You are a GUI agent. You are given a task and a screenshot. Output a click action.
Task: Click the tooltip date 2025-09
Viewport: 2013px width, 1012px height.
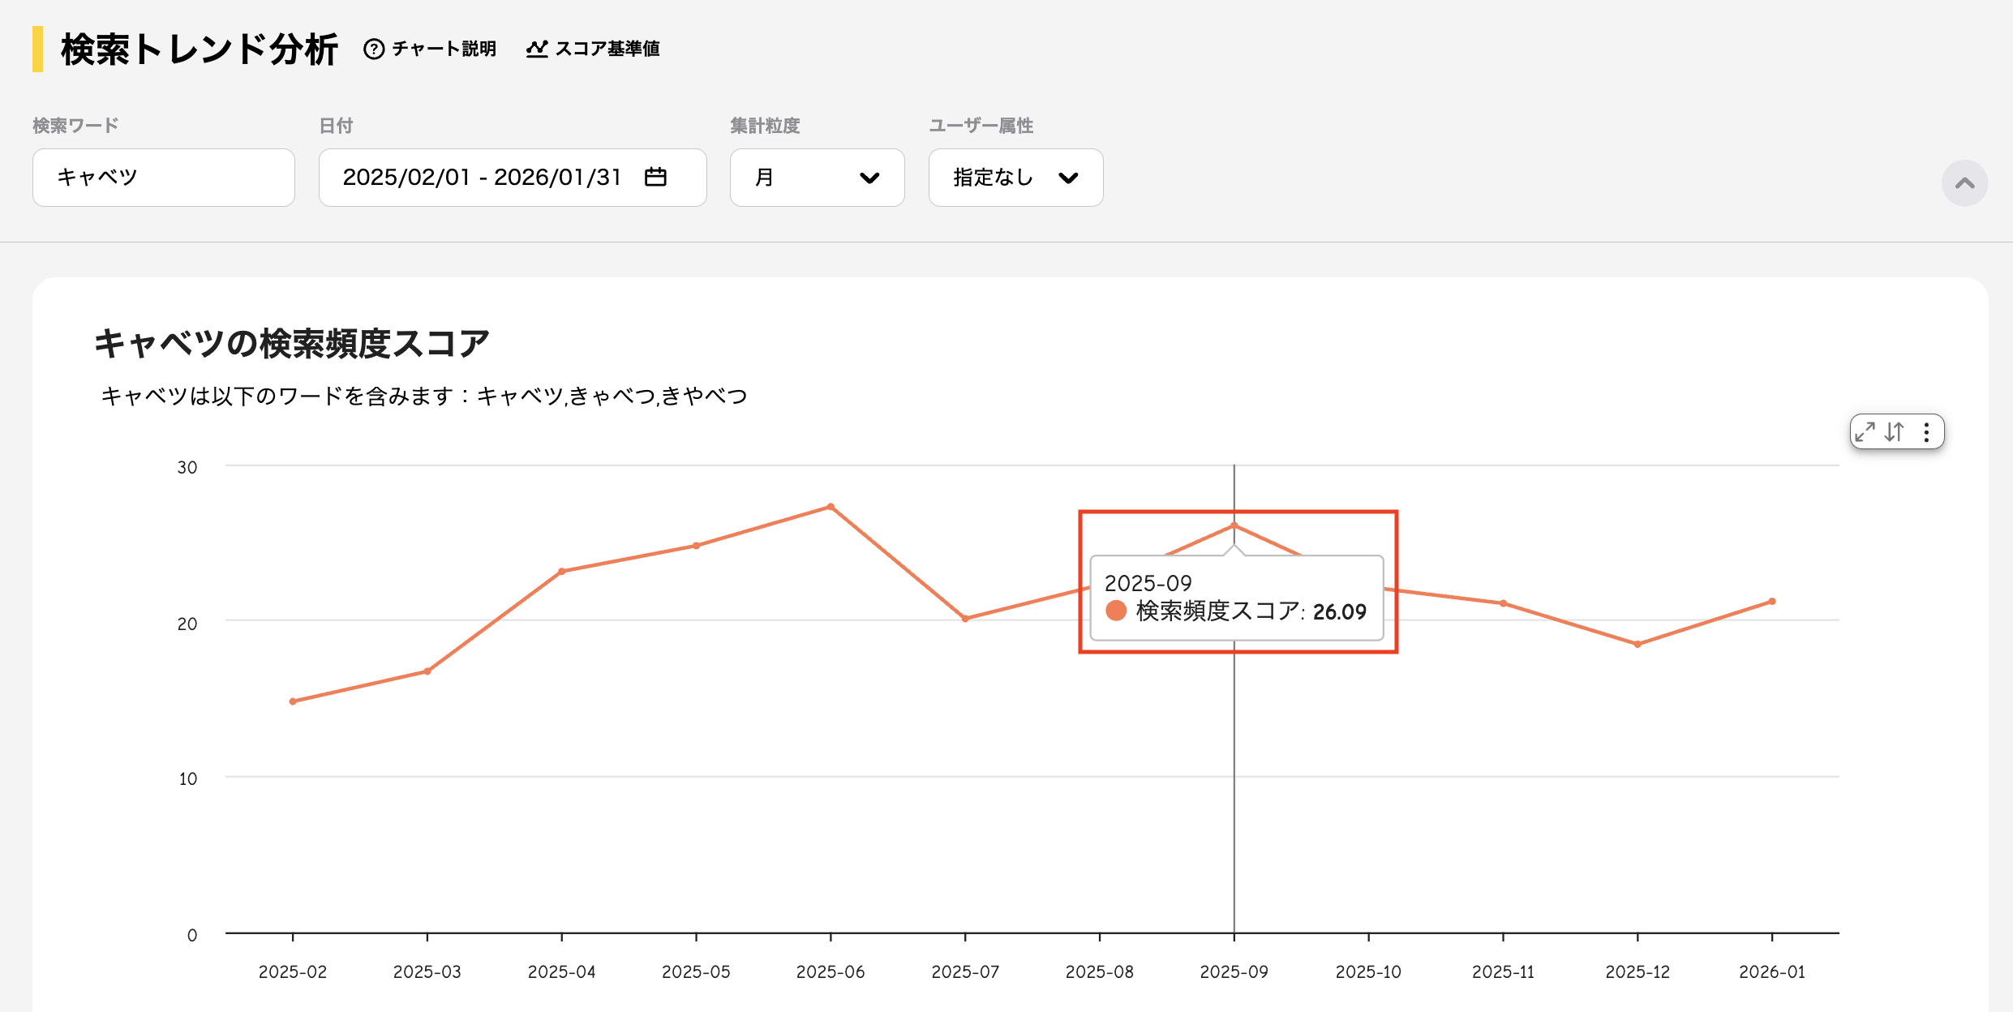(x=1148, y=583)
